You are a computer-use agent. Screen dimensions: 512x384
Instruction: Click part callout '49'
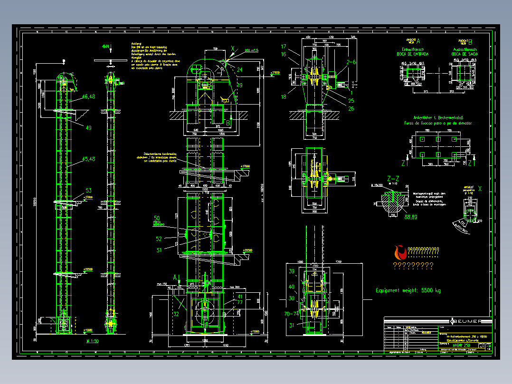pyautogui.click(x=88, y=128)
